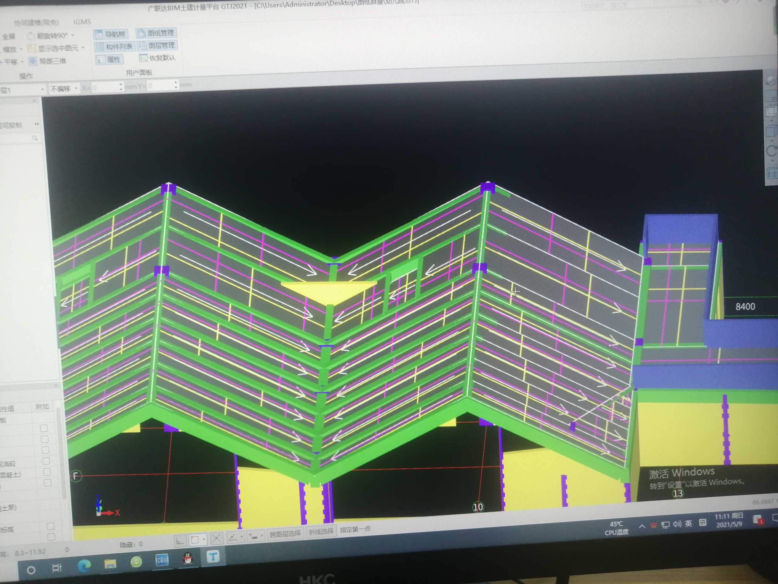Click the Y= offset input field
778x584 pixels.
(163, 85)
